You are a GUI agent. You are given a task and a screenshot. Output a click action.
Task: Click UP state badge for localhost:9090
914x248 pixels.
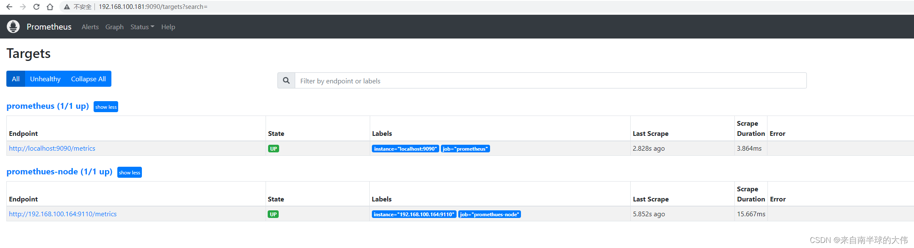[274, 149]
